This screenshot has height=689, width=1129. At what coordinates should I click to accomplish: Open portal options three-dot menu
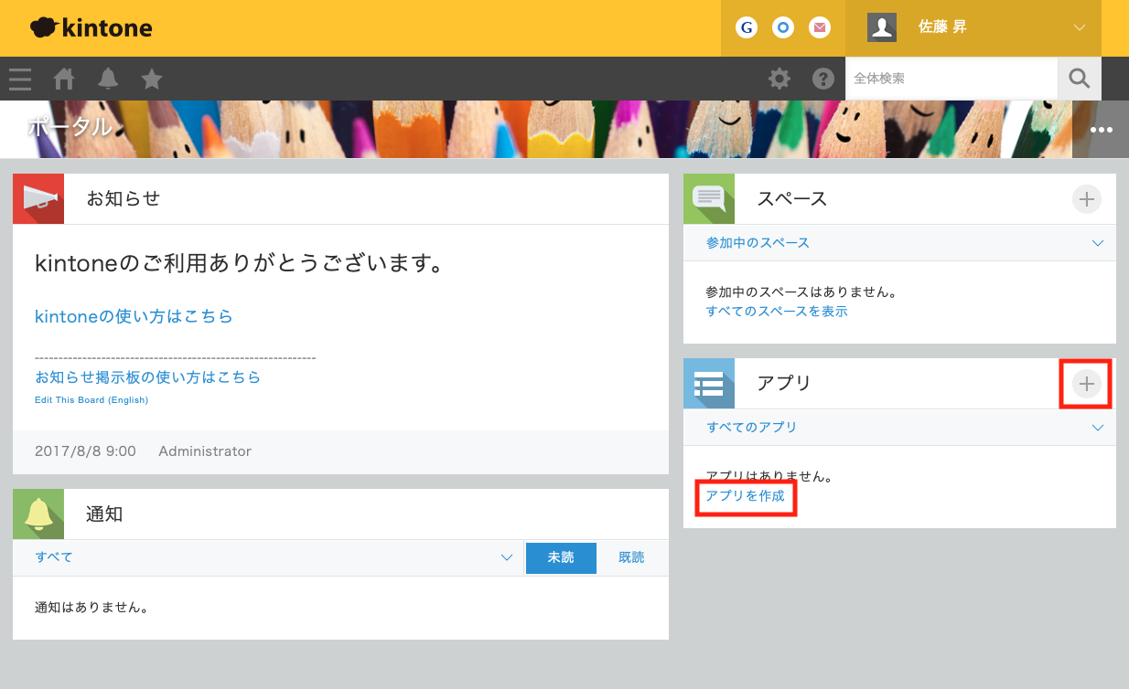(x=1102, y=130)
